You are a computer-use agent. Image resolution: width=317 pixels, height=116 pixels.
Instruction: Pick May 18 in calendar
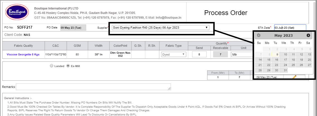[x=292, y=60]
